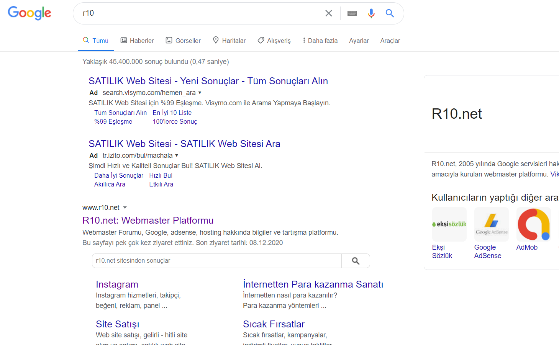Open the Ekşi Sözlük thumbnail

pos(449,224)
